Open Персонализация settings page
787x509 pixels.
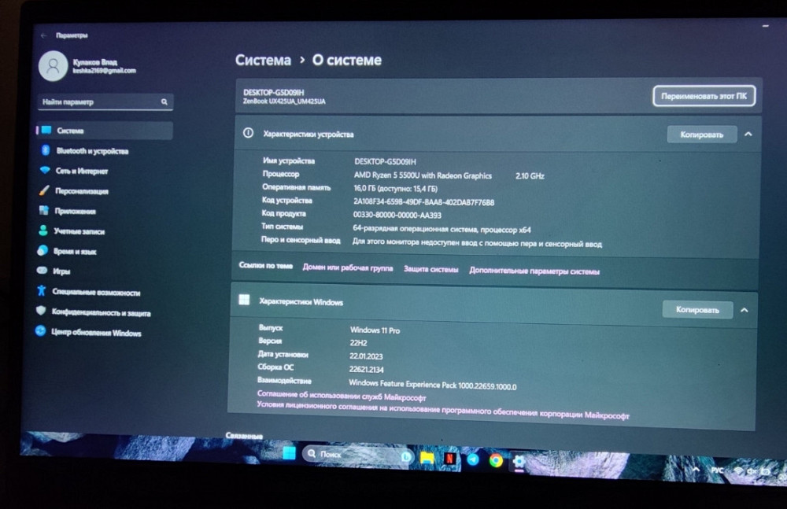[x=81, y=191]
